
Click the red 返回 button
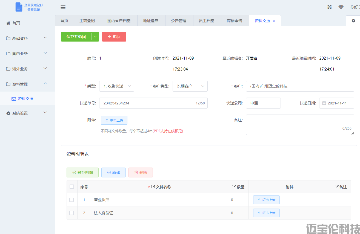[114, 37]
